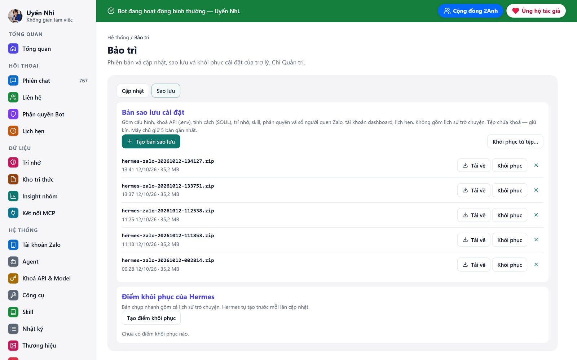Screen dimensions: 577x360
Task: Restore backup hermes-zalo-20261012-133751.zip
Action: click(x=510, y=190)
